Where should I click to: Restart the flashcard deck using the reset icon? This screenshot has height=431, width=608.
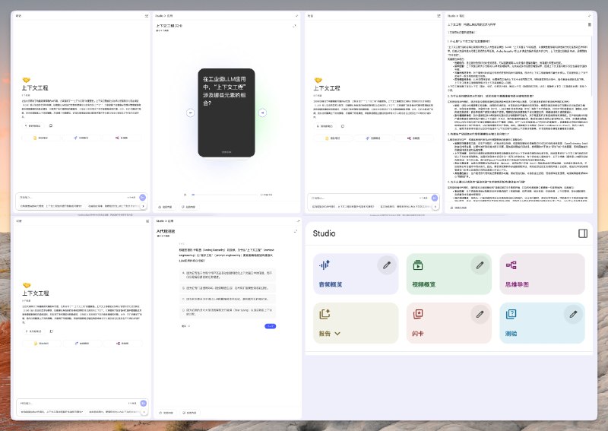185,195
